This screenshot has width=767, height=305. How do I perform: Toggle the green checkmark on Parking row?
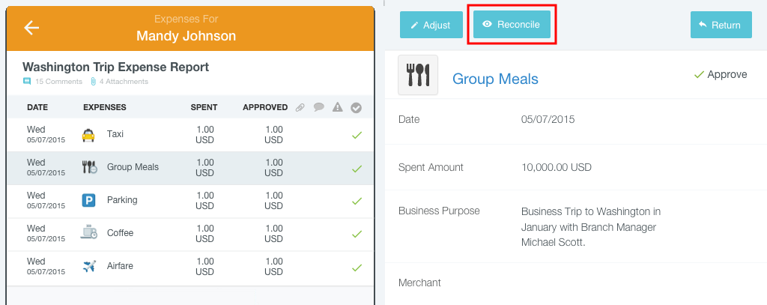click(357, 201)
